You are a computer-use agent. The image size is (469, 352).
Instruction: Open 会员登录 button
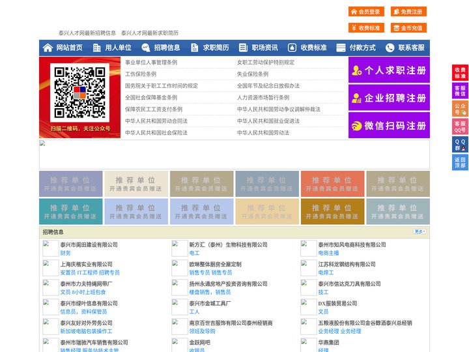tap(366, 12)
